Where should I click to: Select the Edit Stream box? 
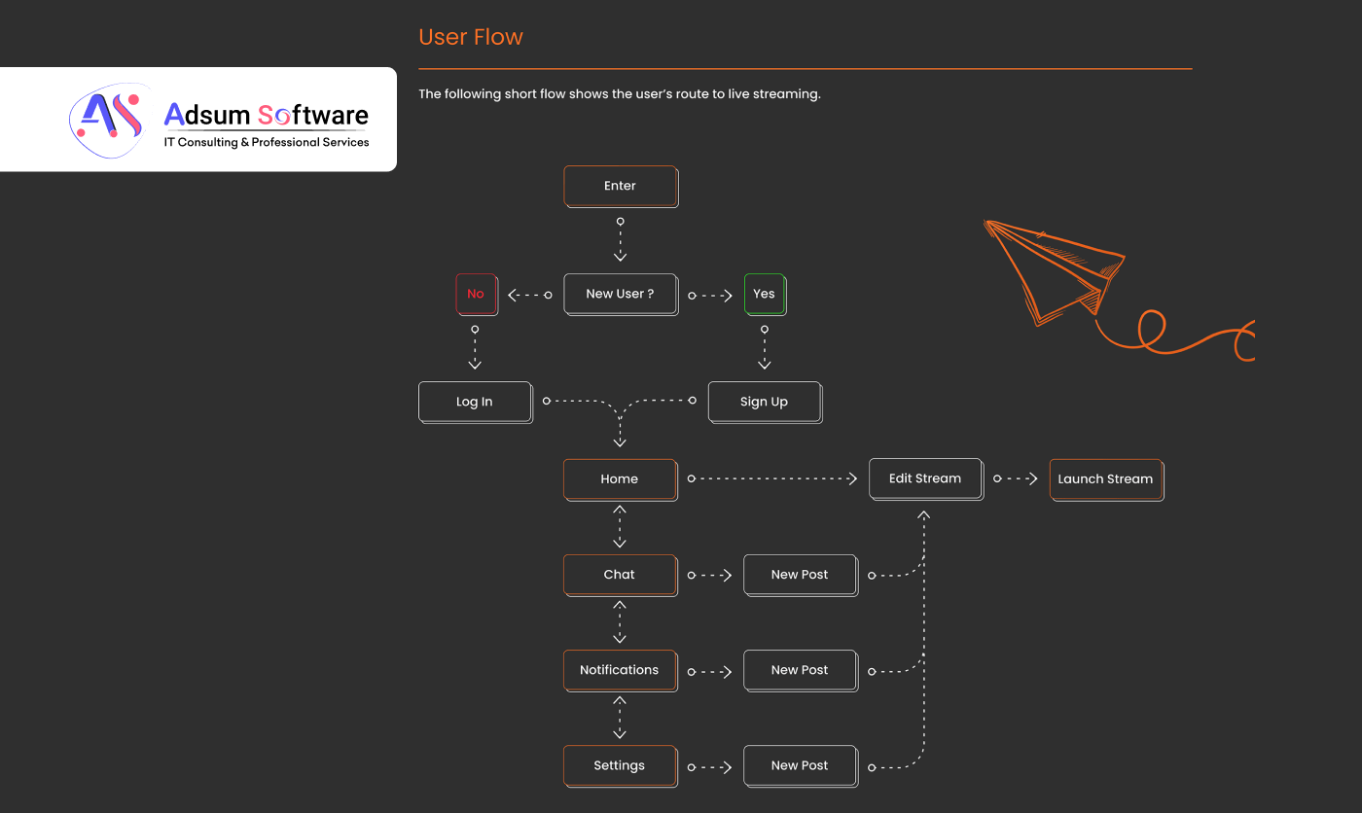tap(925, 477)
